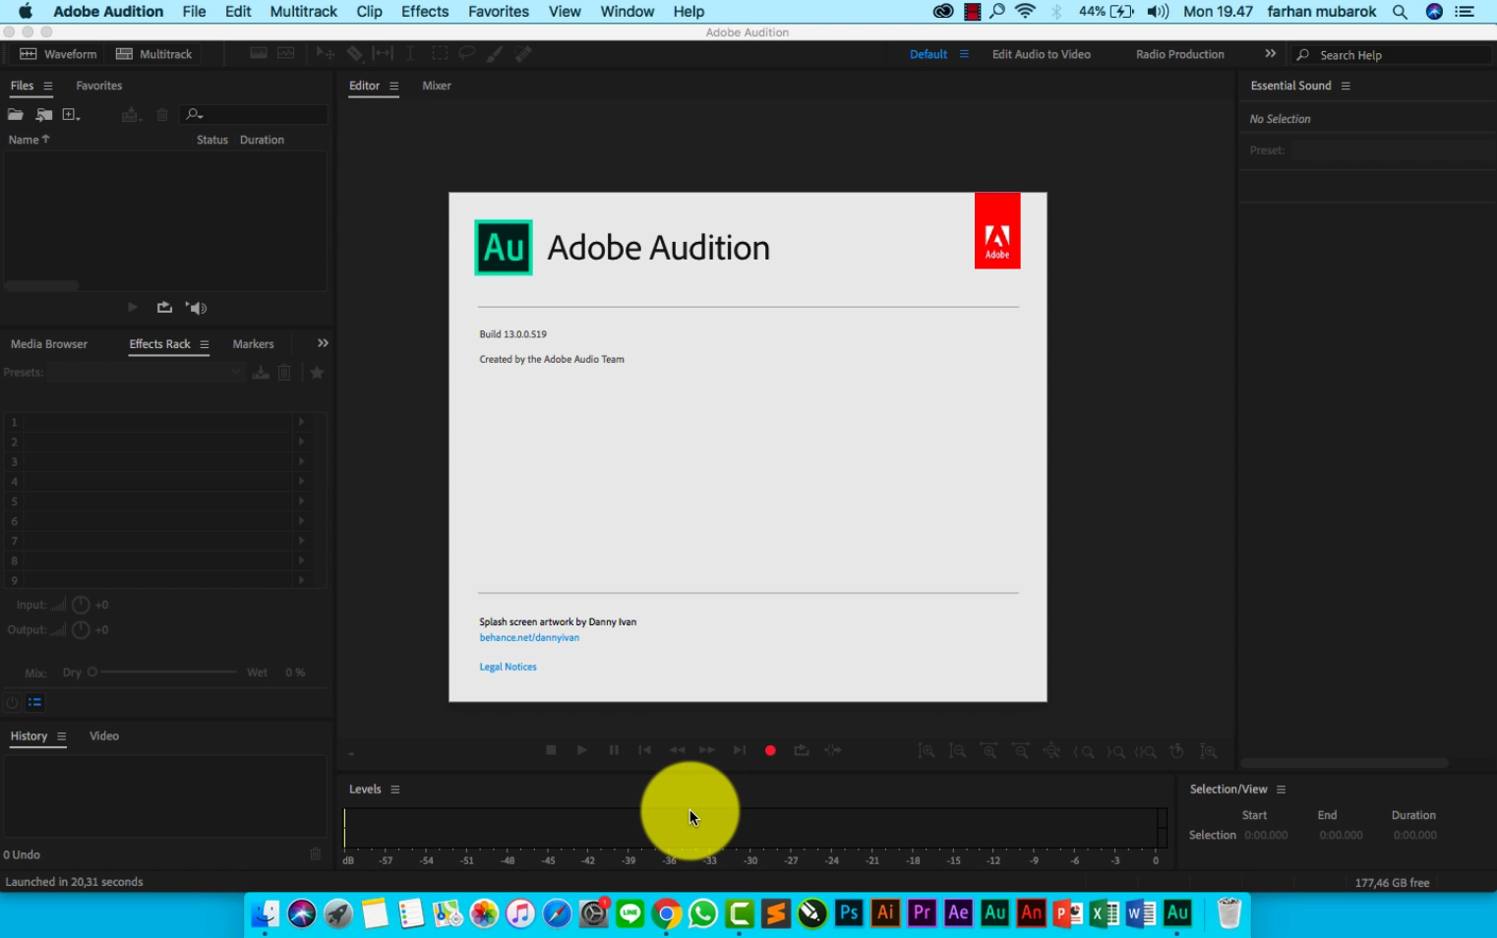Expand effect slot 1 arrow
This screenshot has width=1497, height=938.
tap(301, 422)
